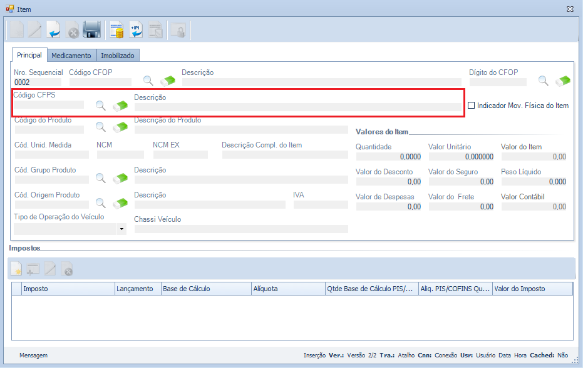Clear Cód. Grupo Produto with eraser

(120, 178)
